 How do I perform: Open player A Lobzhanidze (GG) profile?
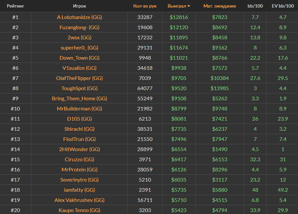pos(80,17)
